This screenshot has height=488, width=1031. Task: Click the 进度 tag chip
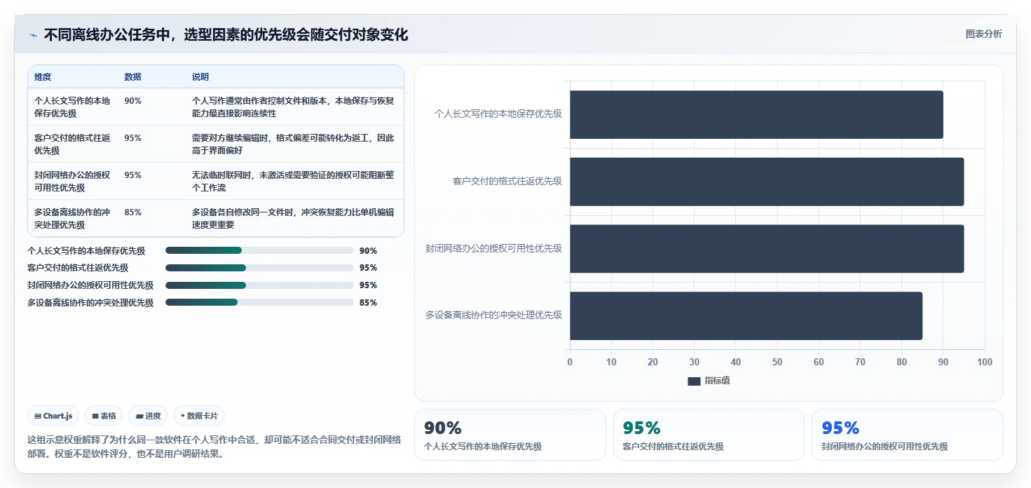tap(148, 416)
